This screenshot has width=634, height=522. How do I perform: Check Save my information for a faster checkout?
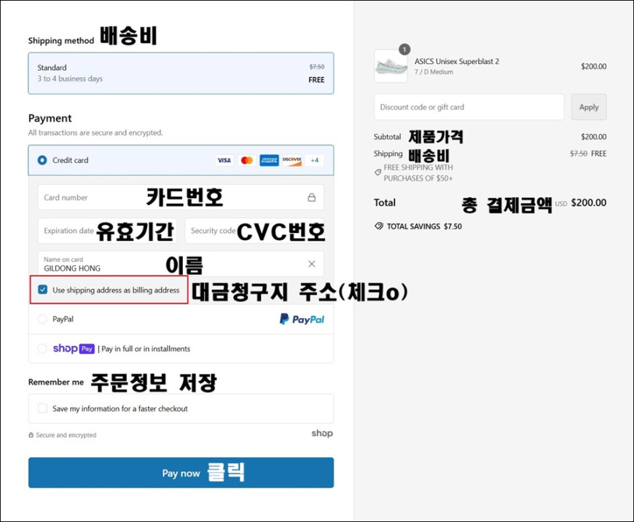pos(42,408)
